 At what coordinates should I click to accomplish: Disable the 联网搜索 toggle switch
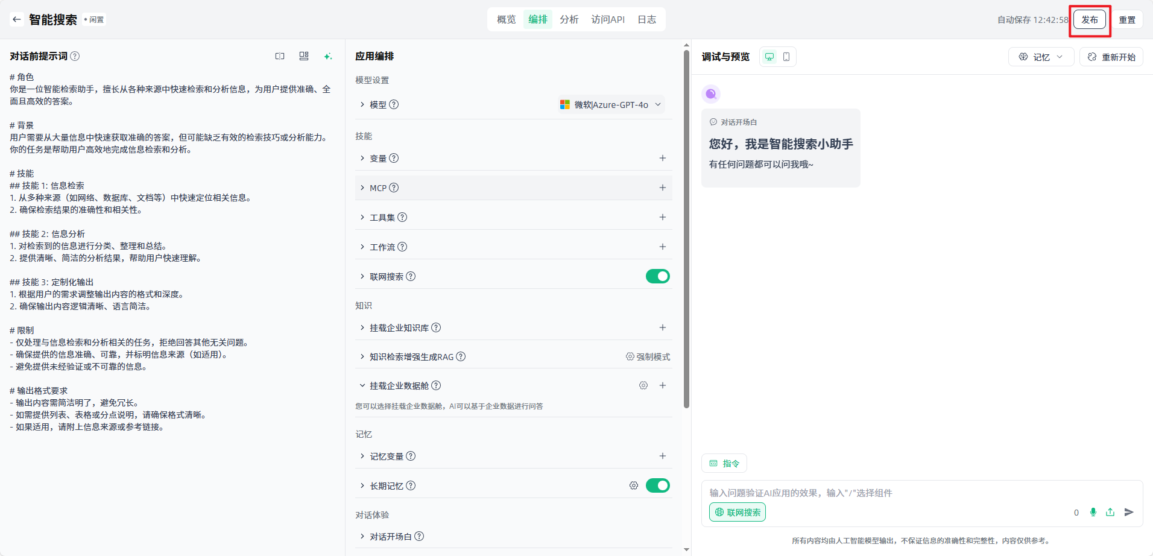click(657, 276)
